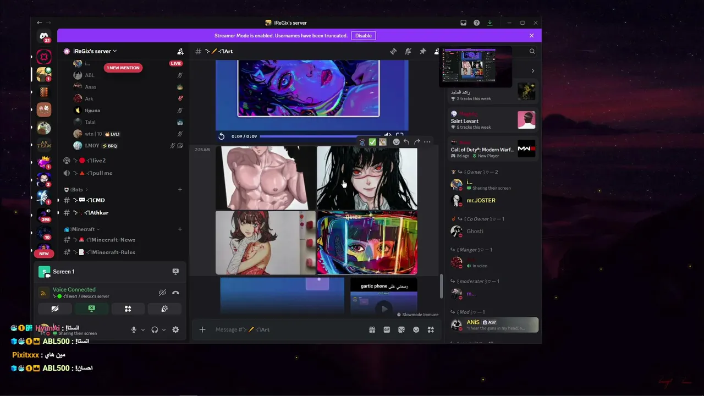Open Discord inbox icon in title bar
The image size is (704, 396).
point(463,23)
